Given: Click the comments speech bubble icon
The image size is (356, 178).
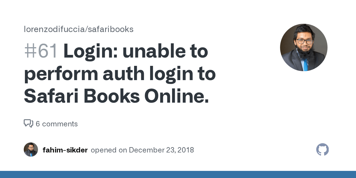Looking at the screenshot, I should tap(28, 124).
